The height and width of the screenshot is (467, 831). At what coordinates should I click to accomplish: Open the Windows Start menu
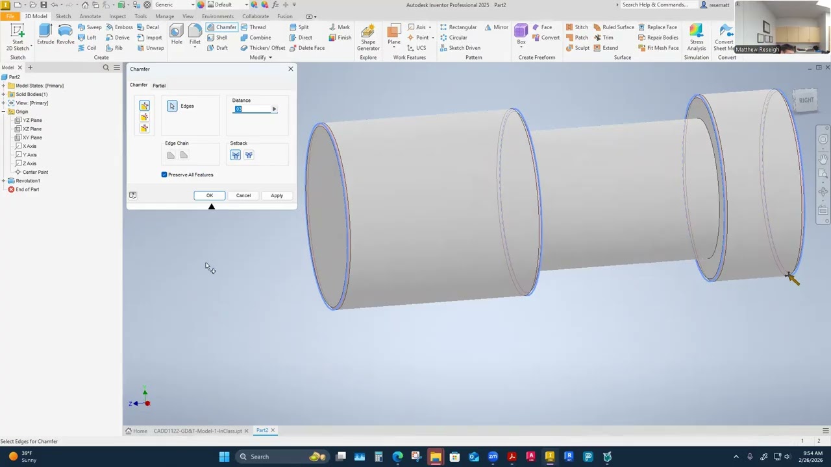[224, 457]
